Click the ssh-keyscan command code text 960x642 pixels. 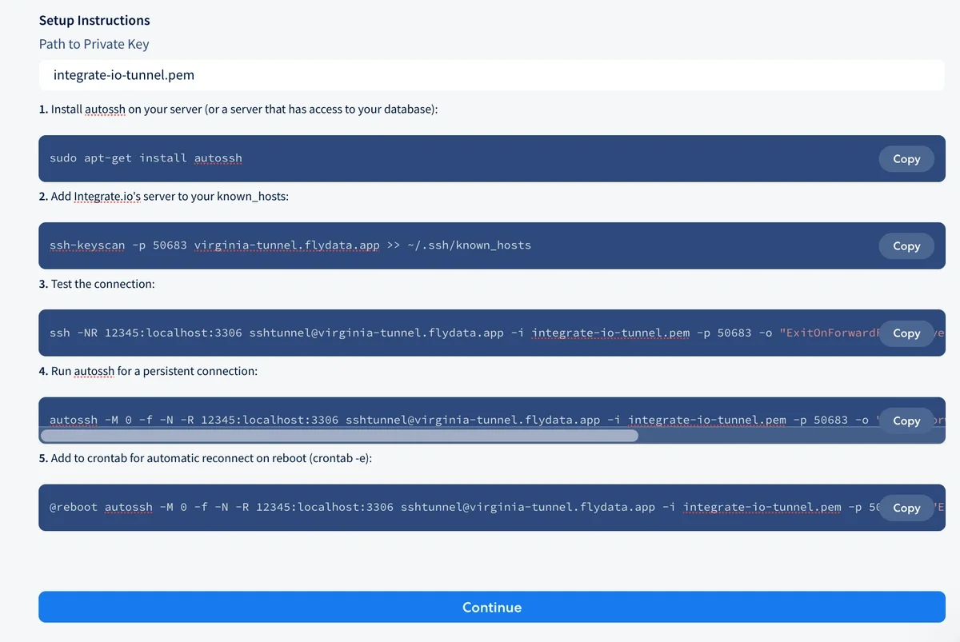290,245
